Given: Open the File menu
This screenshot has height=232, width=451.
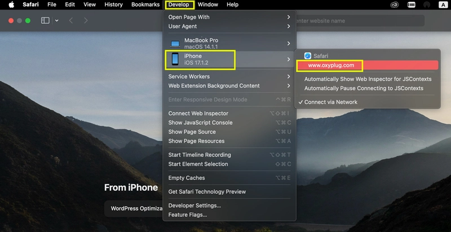Looking at the screenshot, I should pos(52,5).
